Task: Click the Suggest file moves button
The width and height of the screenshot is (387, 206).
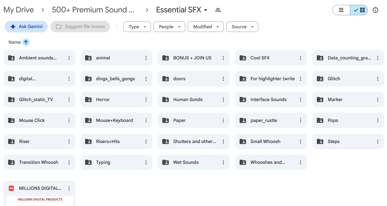Action: pos(80,26)
